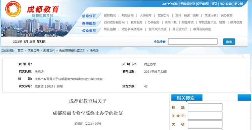Open the 表格下载 menu item
Image resolution: width=252 pixels, height=130 pixels.
click(x=170, y=22)
